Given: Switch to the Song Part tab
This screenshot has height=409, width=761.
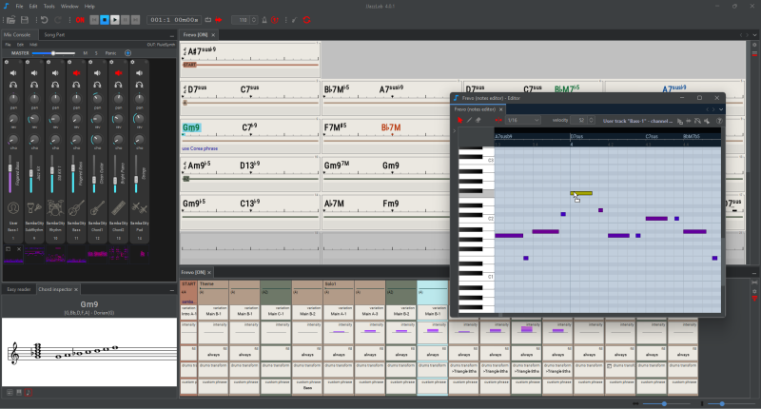Looking at the screenshot, I should 53,34.
